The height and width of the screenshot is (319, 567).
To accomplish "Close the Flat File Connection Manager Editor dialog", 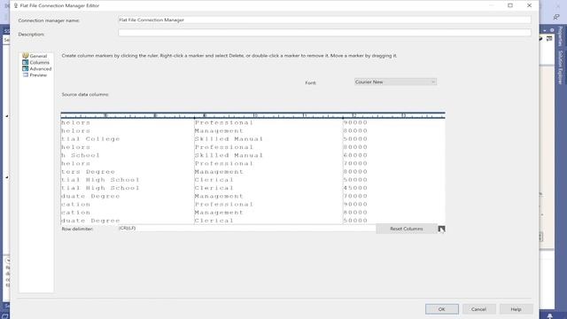I will (530, 5).
